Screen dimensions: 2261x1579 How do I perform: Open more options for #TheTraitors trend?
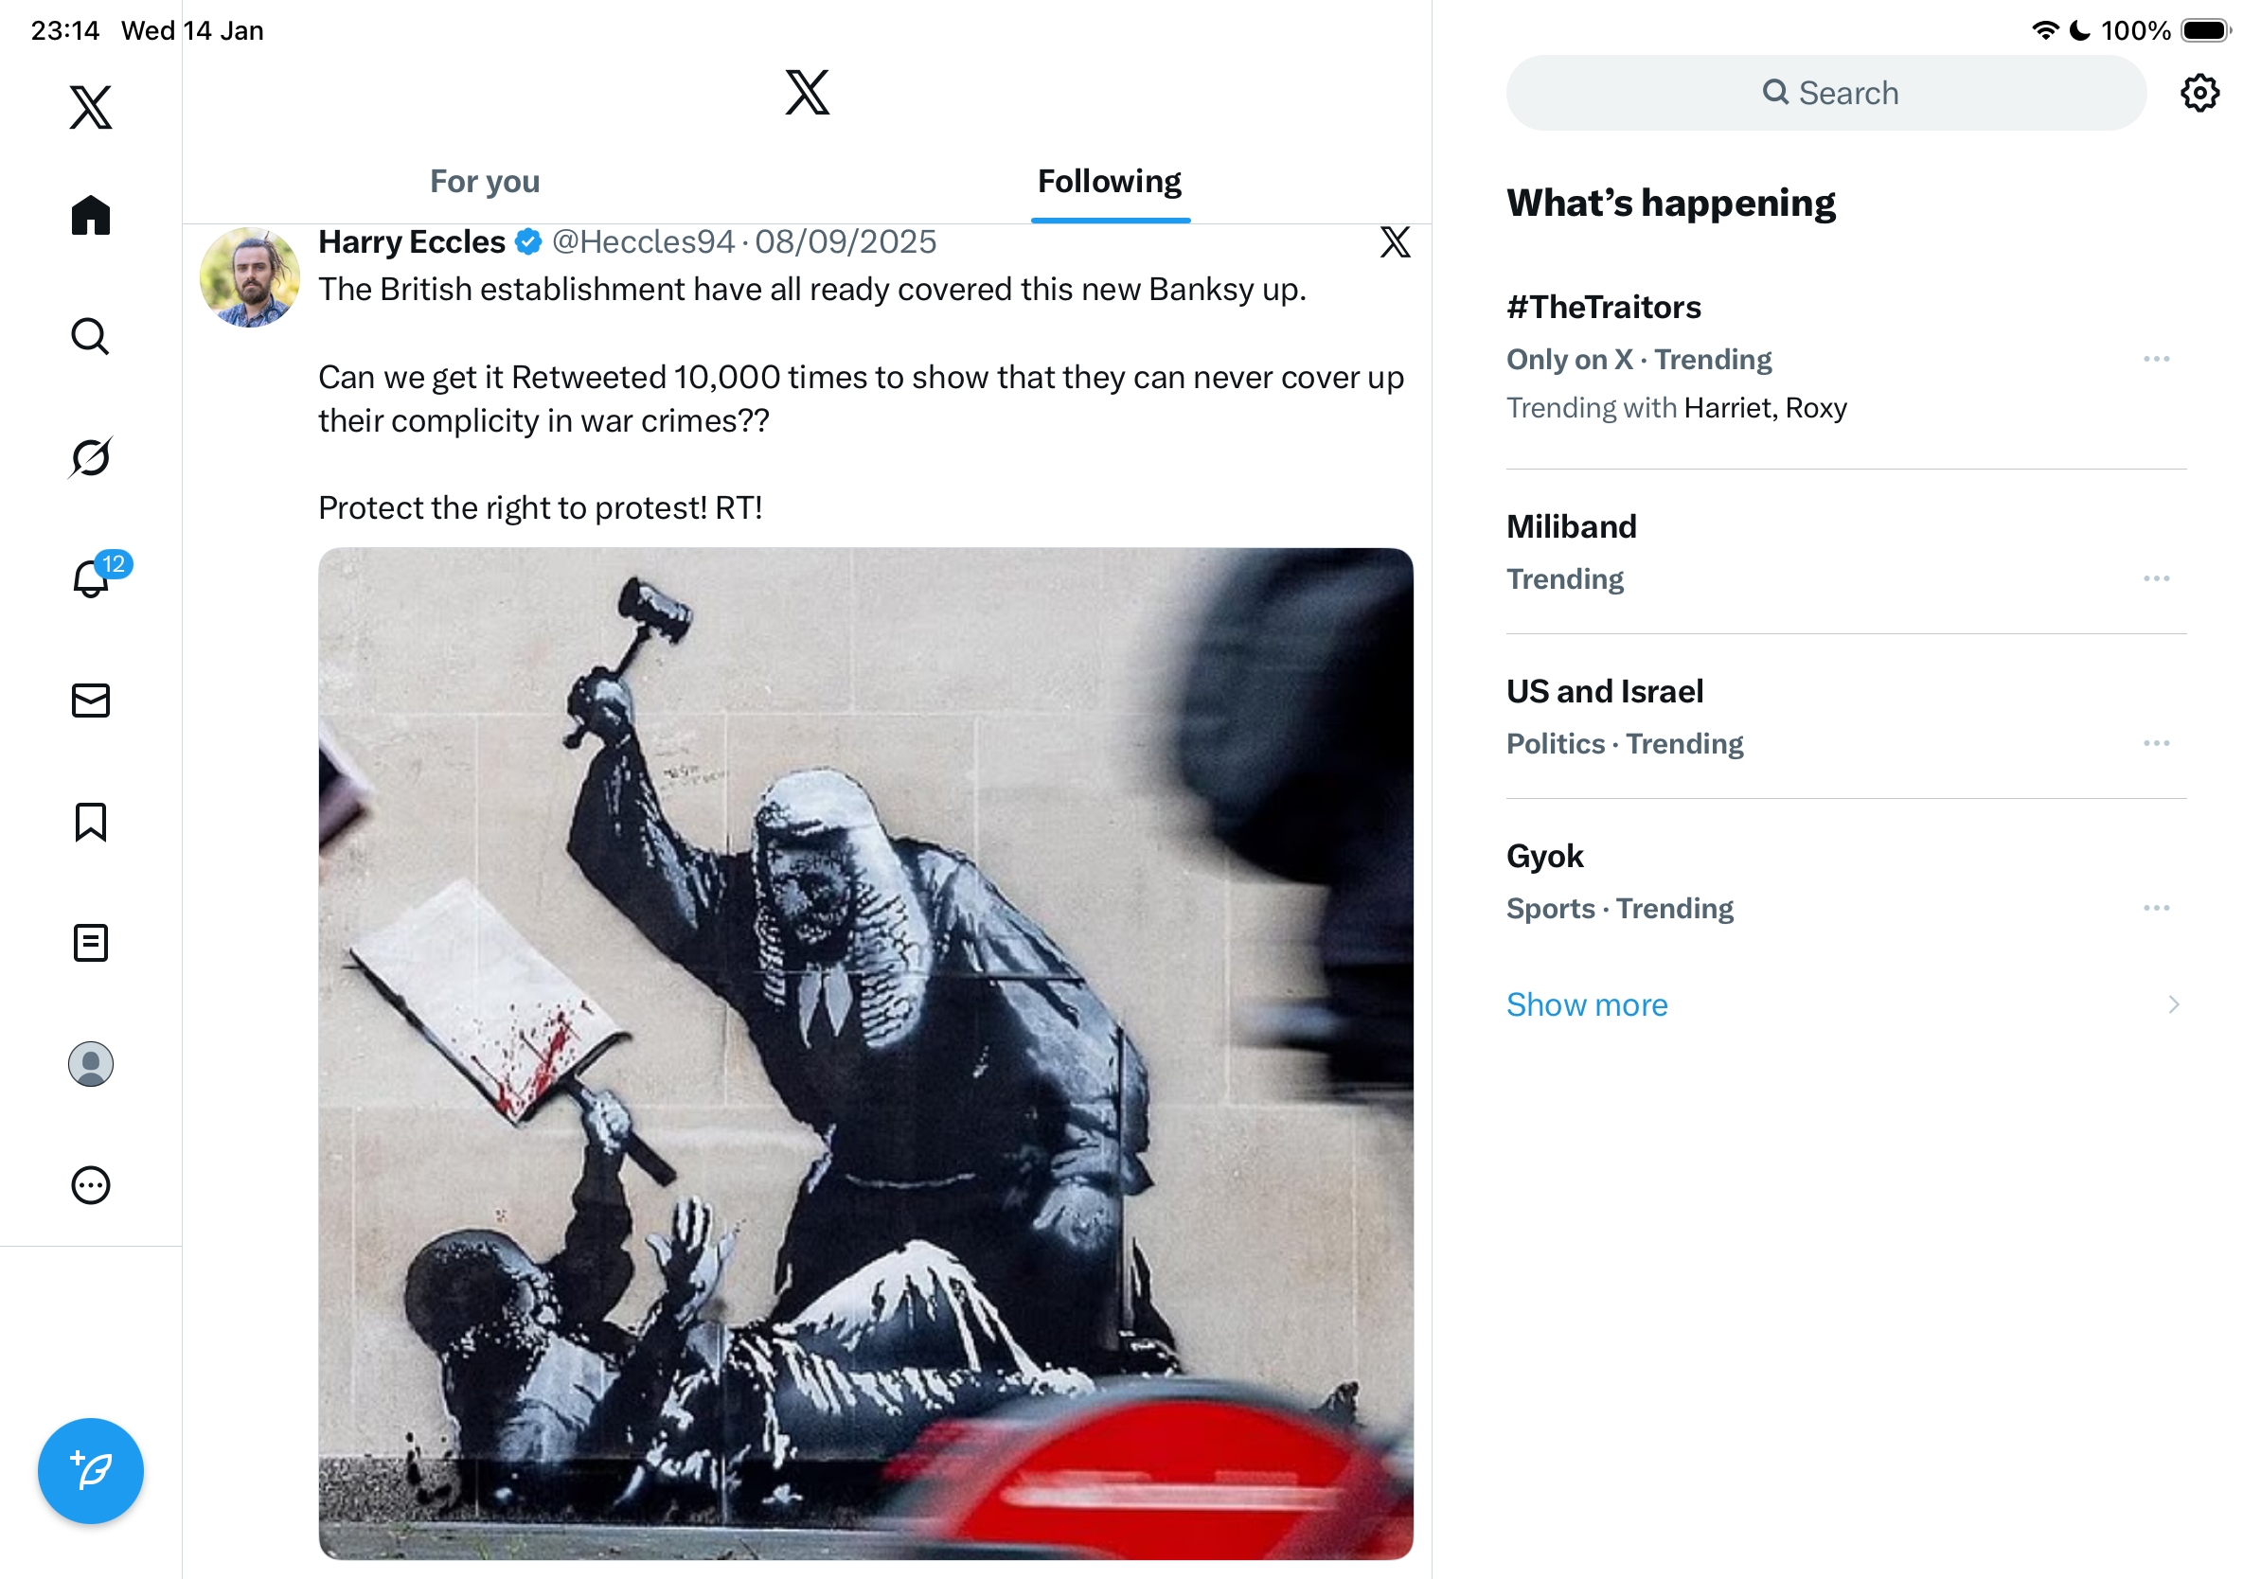coord(2156,360)
